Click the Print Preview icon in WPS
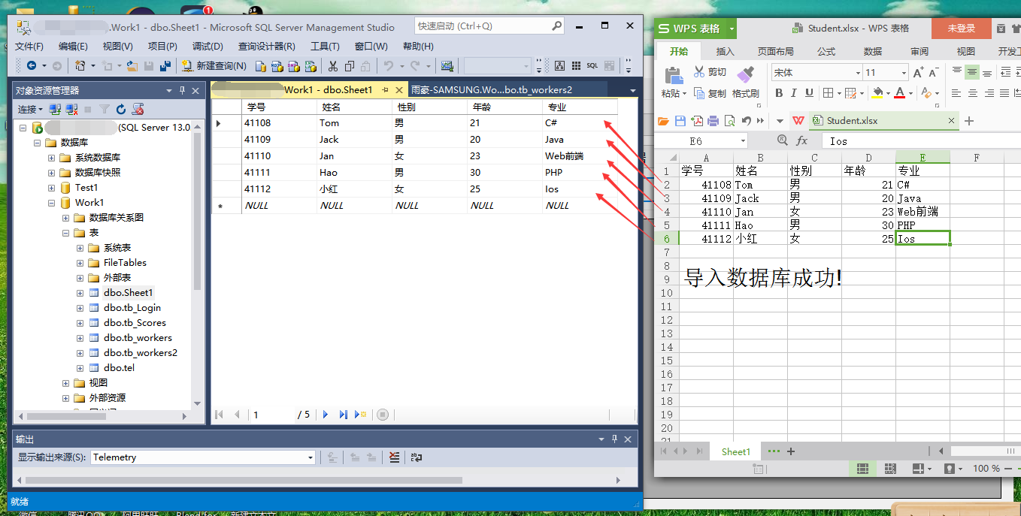 click(x=729, y=121)
